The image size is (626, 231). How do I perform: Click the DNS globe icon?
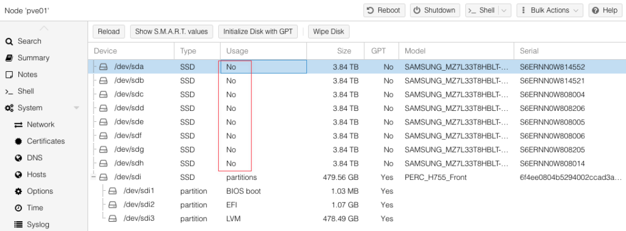point(18,158)
